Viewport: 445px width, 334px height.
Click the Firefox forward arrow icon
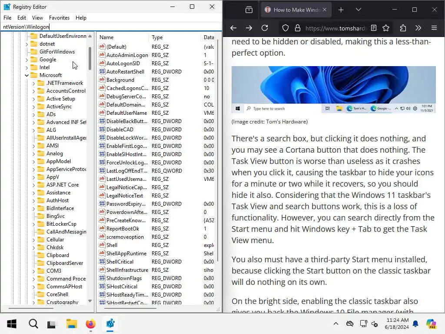(x=249, y=28)
